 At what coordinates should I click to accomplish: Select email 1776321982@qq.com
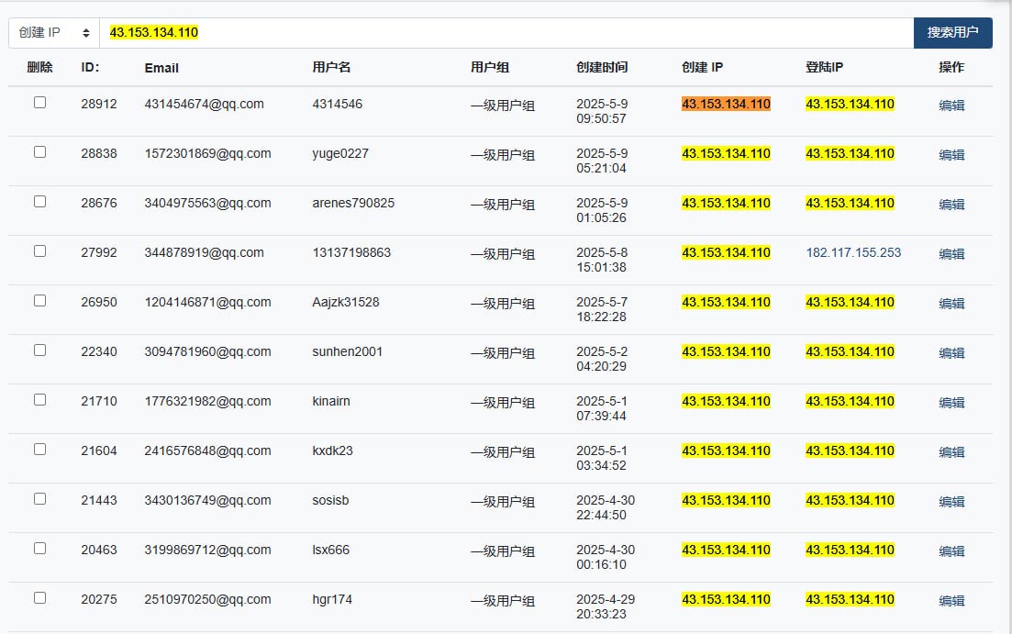[208, 402]
